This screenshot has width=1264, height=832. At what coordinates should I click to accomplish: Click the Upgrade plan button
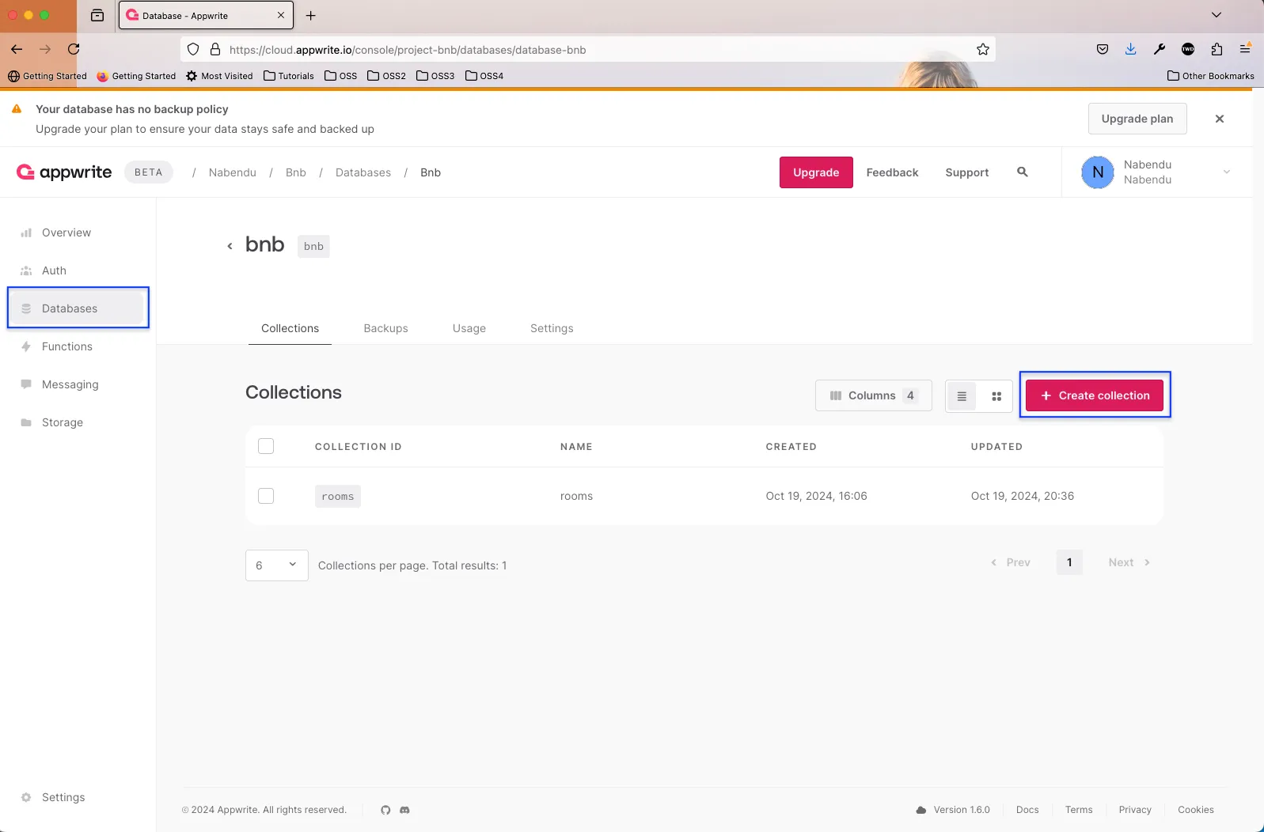pyautogui.click(x=1137, y=119)
